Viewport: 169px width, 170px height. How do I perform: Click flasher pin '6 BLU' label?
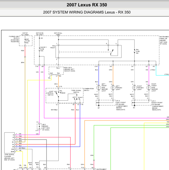coord(19,146)
